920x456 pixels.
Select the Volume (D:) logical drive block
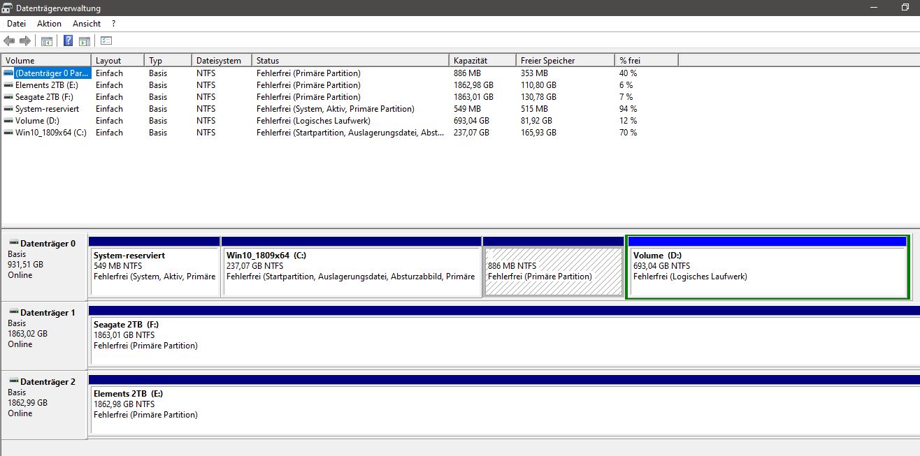pos(768,267)
